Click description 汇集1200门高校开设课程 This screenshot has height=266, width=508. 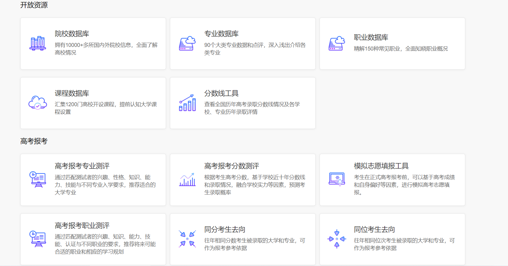coord(106,108)
